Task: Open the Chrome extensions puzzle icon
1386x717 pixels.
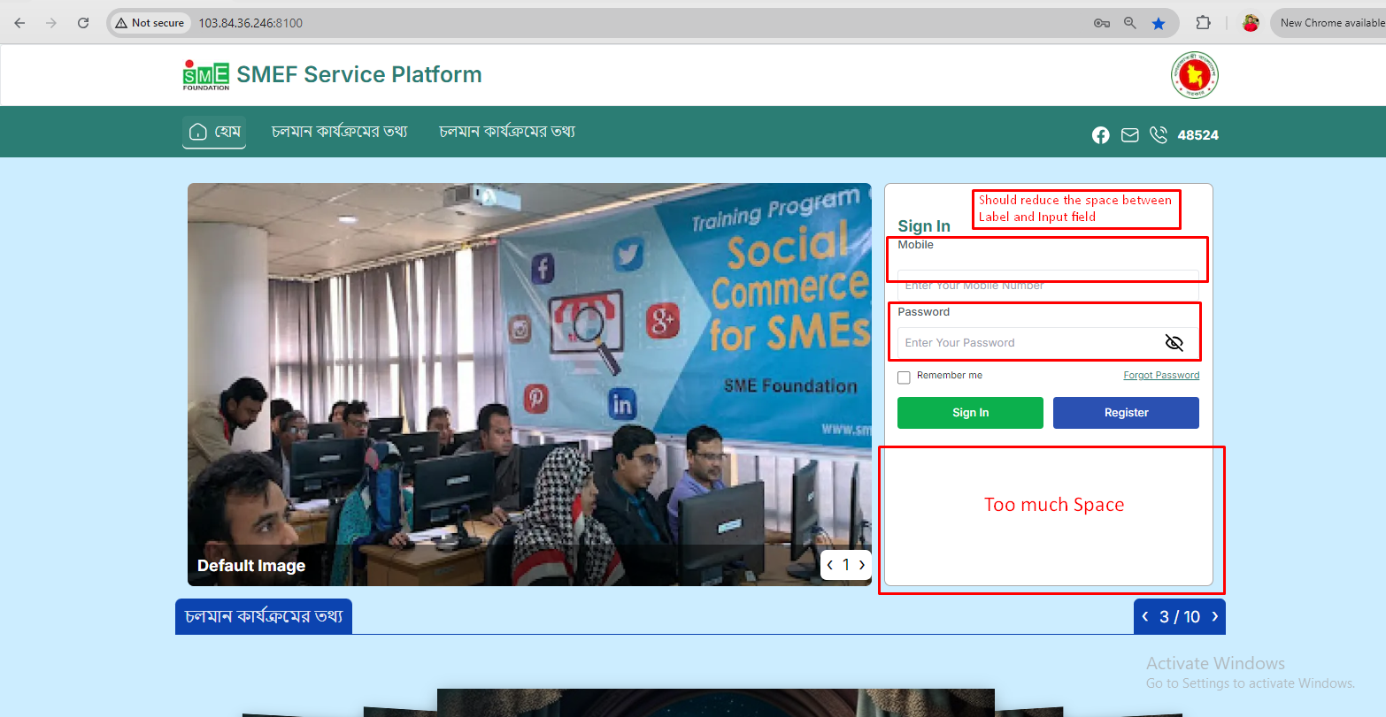Action: pyautogui.click(x=1204, y=23)
